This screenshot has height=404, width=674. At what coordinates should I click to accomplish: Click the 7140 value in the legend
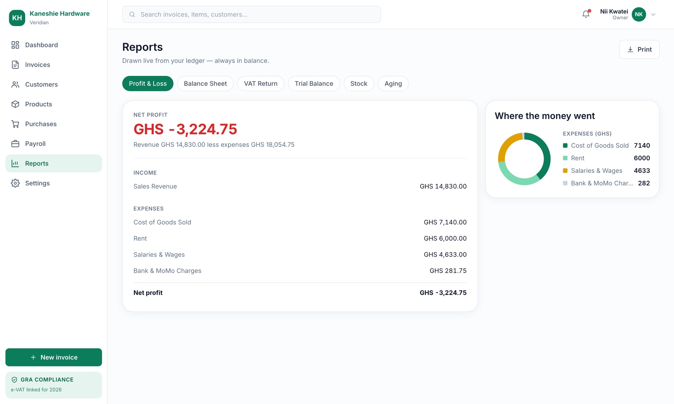642,145
